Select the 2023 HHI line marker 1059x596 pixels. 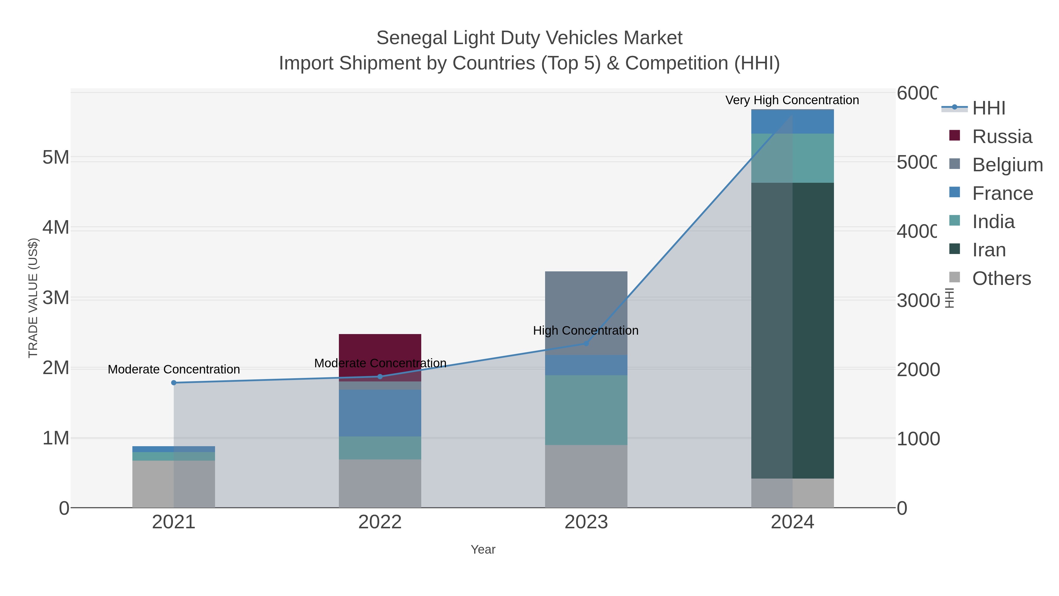(586, 343)
